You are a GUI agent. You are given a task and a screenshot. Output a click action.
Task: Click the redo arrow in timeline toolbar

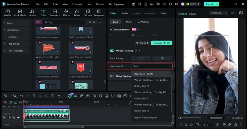28,96
